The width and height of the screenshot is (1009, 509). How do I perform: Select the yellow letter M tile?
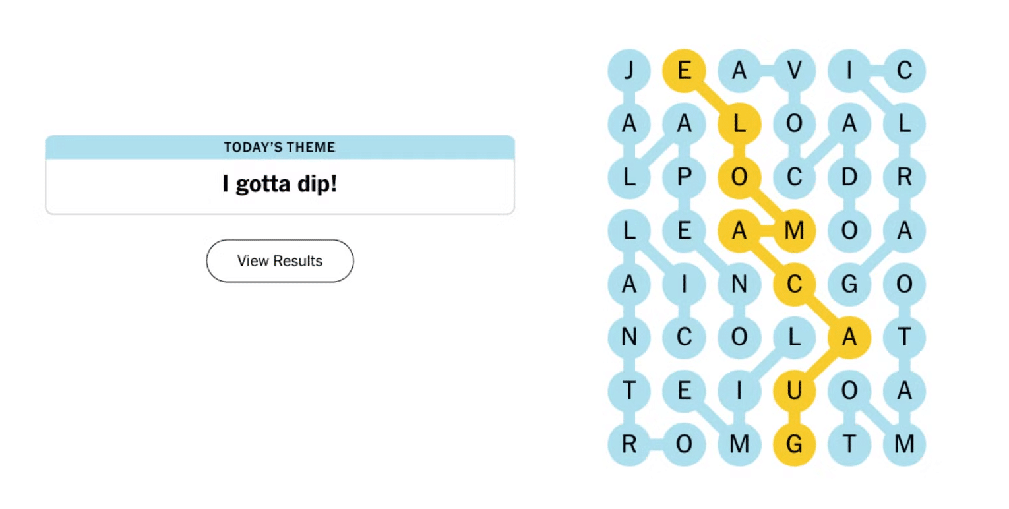pos(795,231)
